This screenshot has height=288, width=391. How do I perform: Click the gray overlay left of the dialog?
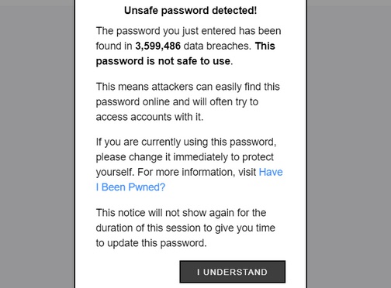[x=37, y=144]
